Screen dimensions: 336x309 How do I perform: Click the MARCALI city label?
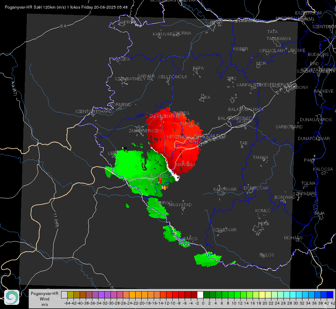(185, 164)
